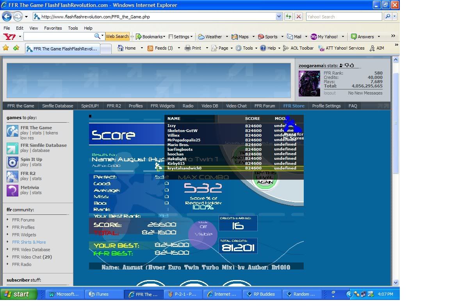Open FFR Shirts & More link
The width and height of the screenshot is (465, 307).
[x=29, y=242]
